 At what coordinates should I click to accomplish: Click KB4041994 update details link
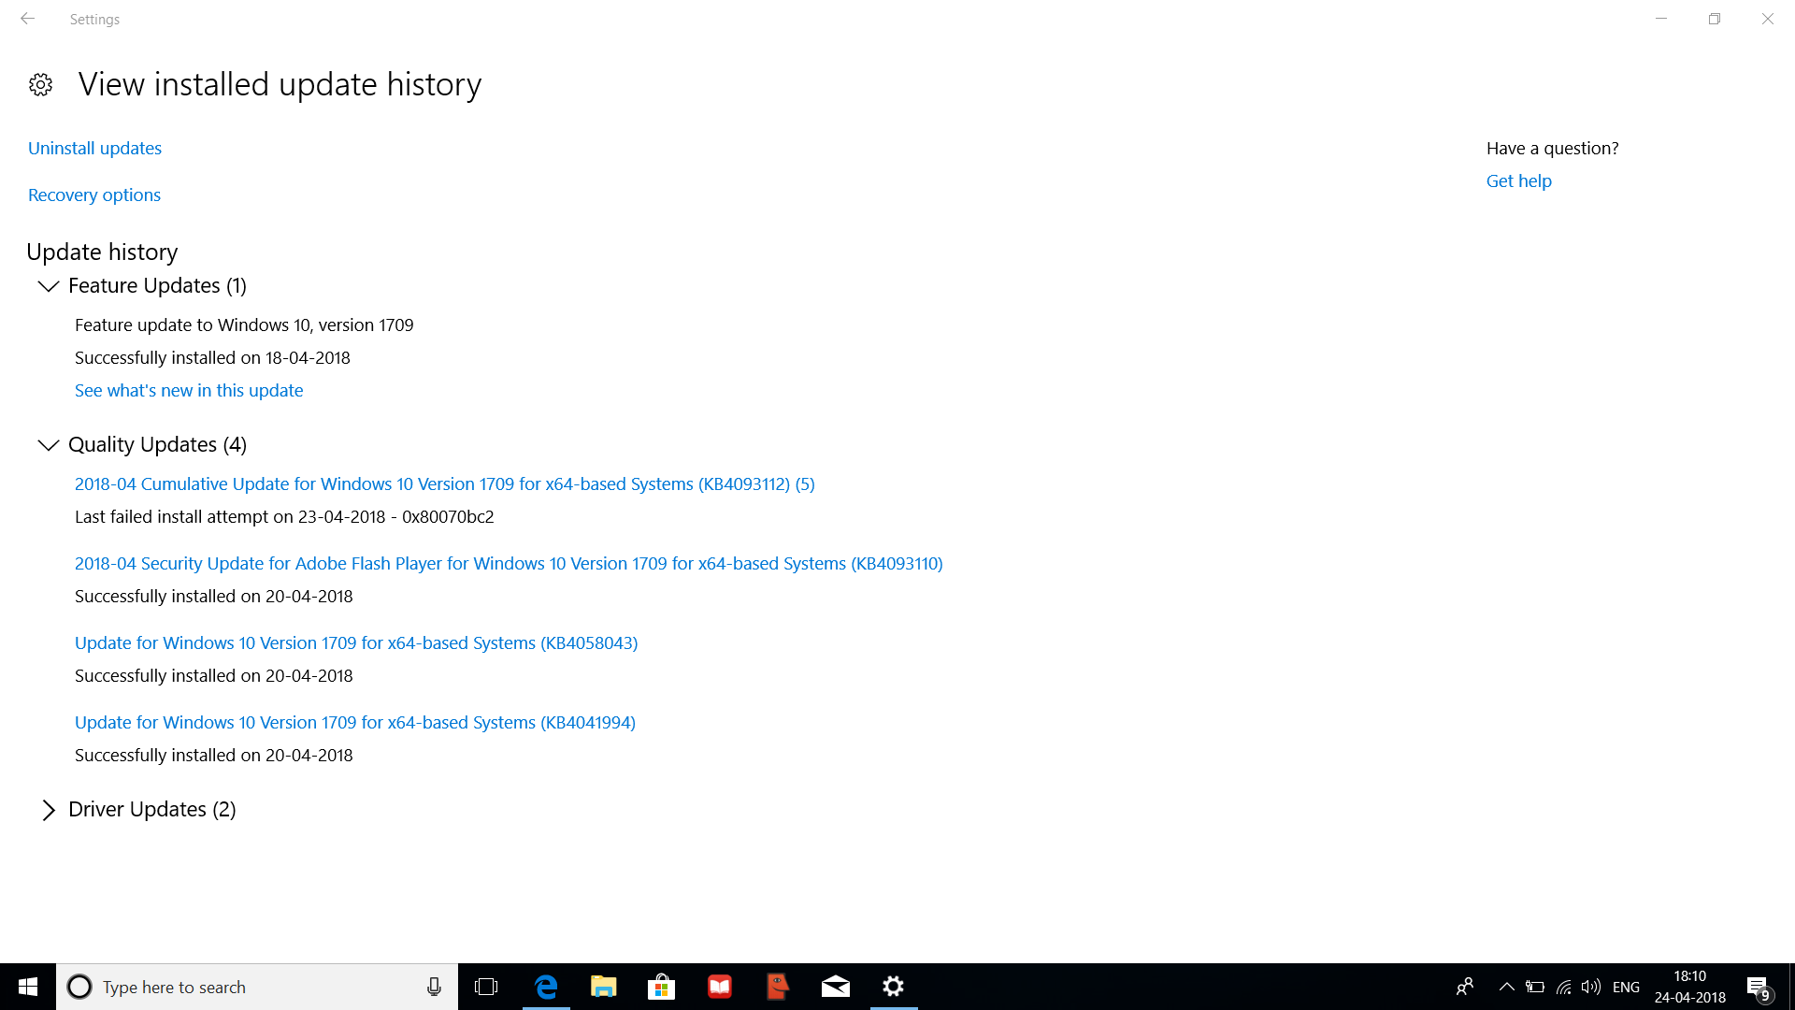[x=356, y=721]
